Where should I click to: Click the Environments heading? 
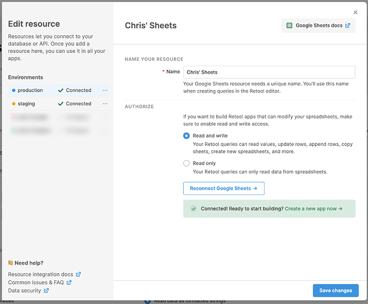pyautogui.click(x=26, y=77)
